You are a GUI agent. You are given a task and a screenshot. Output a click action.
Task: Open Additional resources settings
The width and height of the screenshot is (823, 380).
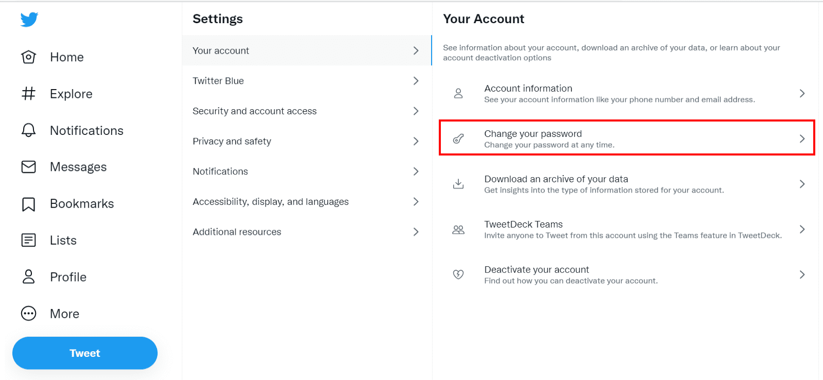(307, 232)
